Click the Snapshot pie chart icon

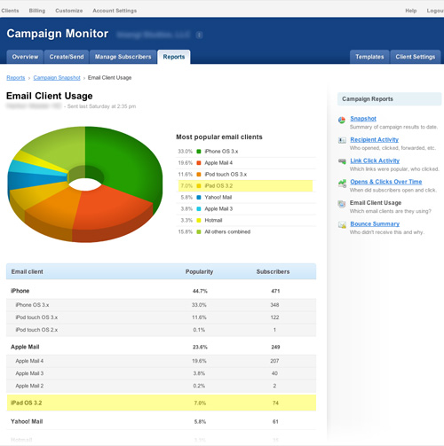click(342, 120)
